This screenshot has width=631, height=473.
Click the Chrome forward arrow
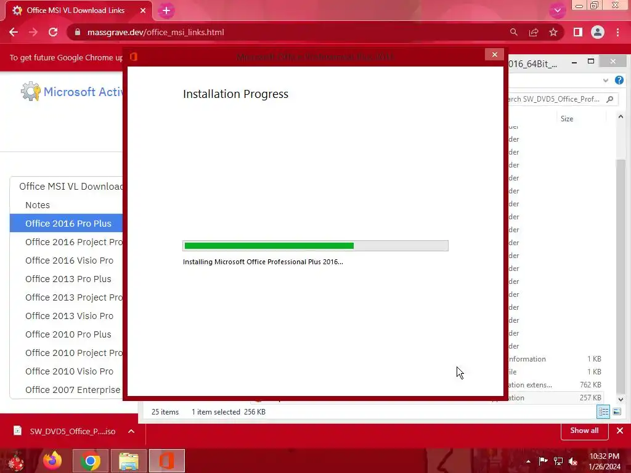(x=33, y=32)
